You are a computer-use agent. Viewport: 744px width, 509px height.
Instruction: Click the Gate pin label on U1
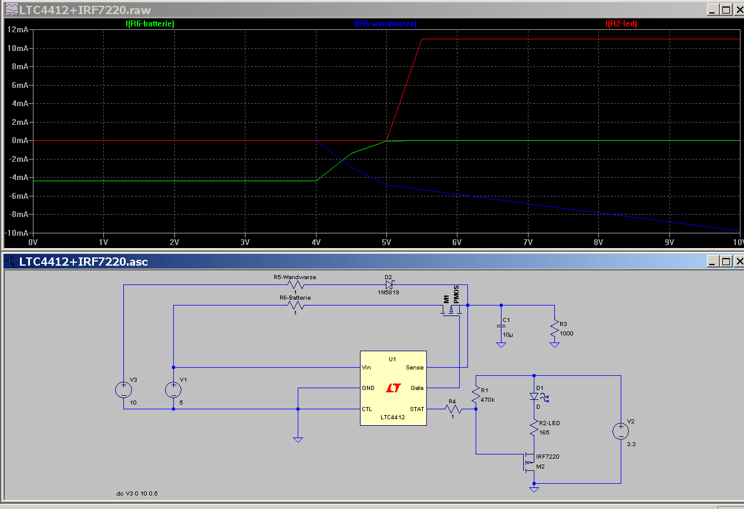417,388
